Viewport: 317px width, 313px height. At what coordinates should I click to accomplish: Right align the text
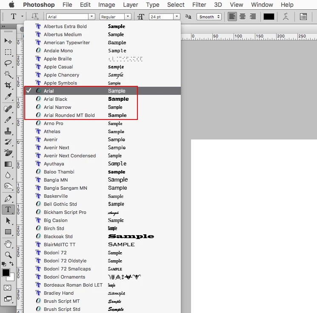pyautogui.click(x=253, y=16)
